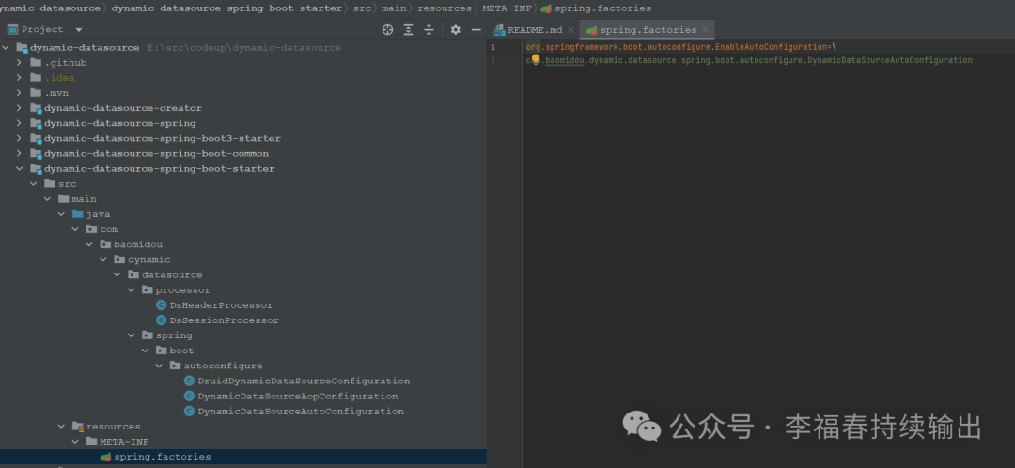This screenshot has height=468, width=1015.
Task: Click the locate/select opened file target icon
Action: 388,30
